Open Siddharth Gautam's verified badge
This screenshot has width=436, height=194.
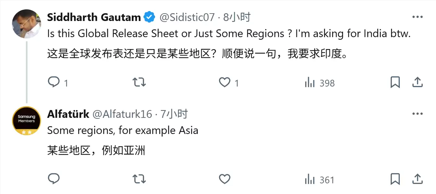click(149, 17)
